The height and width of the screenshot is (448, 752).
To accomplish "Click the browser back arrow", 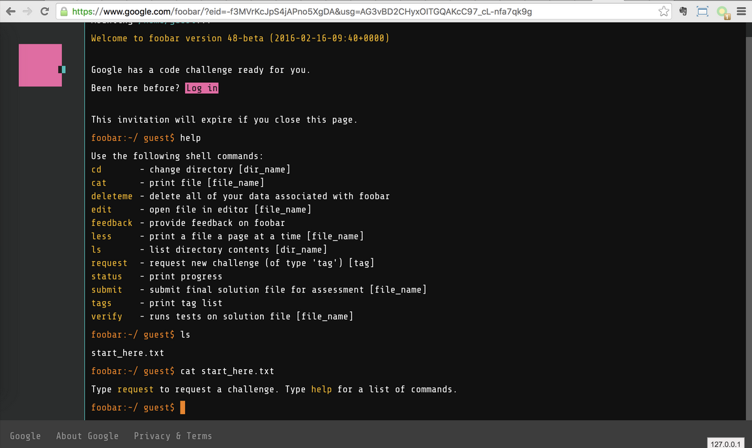I will (x=10, y=12).
